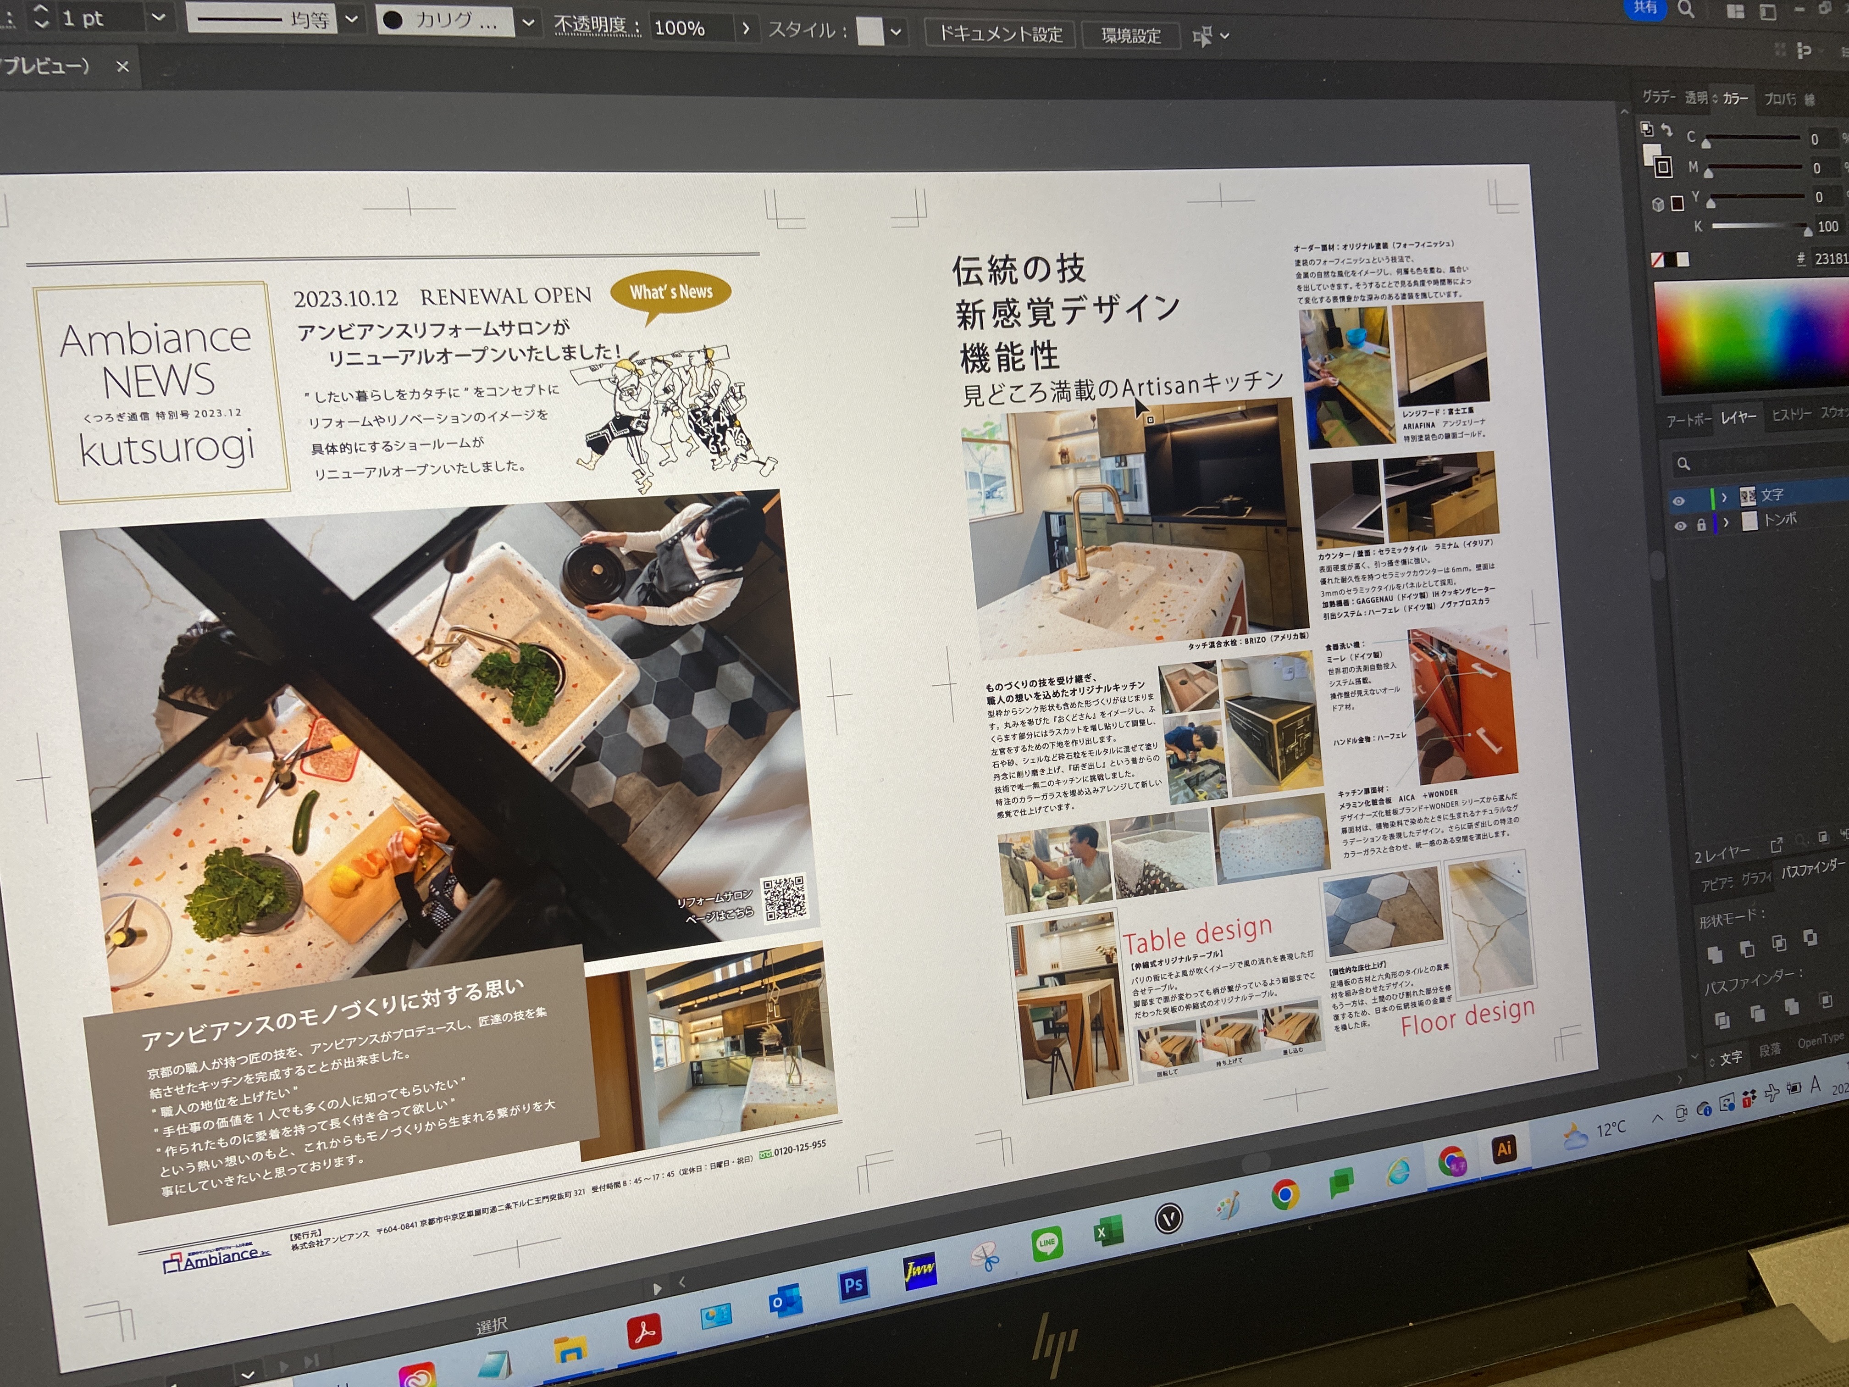
Task: Click the stroke weight stepper arrows
Action: click(x=42, y=16)
